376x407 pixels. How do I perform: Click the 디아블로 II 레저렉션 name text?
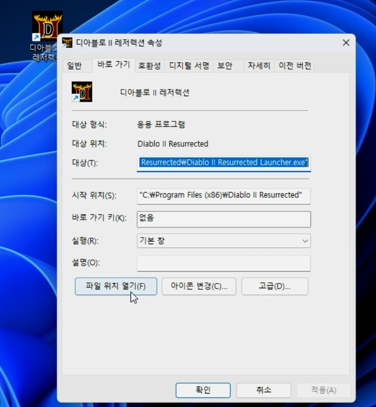(155, 93)
